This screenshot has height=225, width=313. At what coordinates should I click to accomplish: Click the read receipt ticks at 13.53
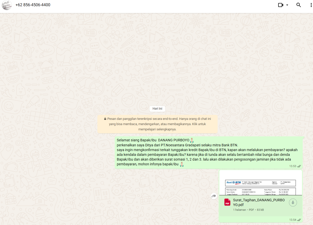tap(299, 166)
